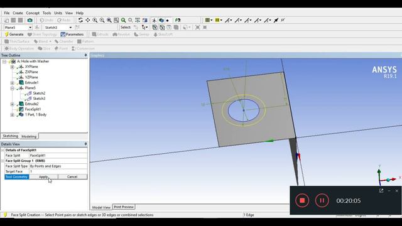Select ZXPlane in the tree outline

tap(31, 72)
